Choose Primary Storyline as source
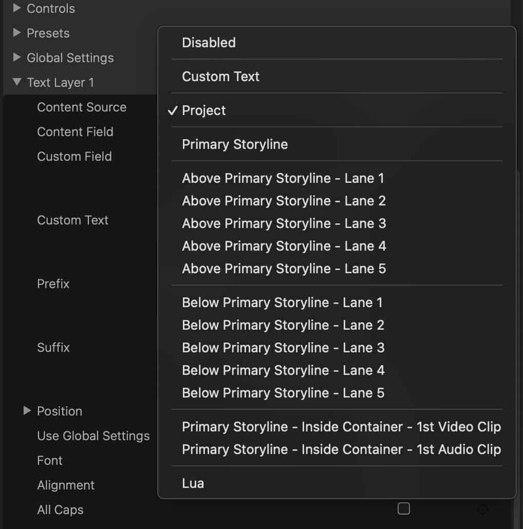 [x=235, y=144]
